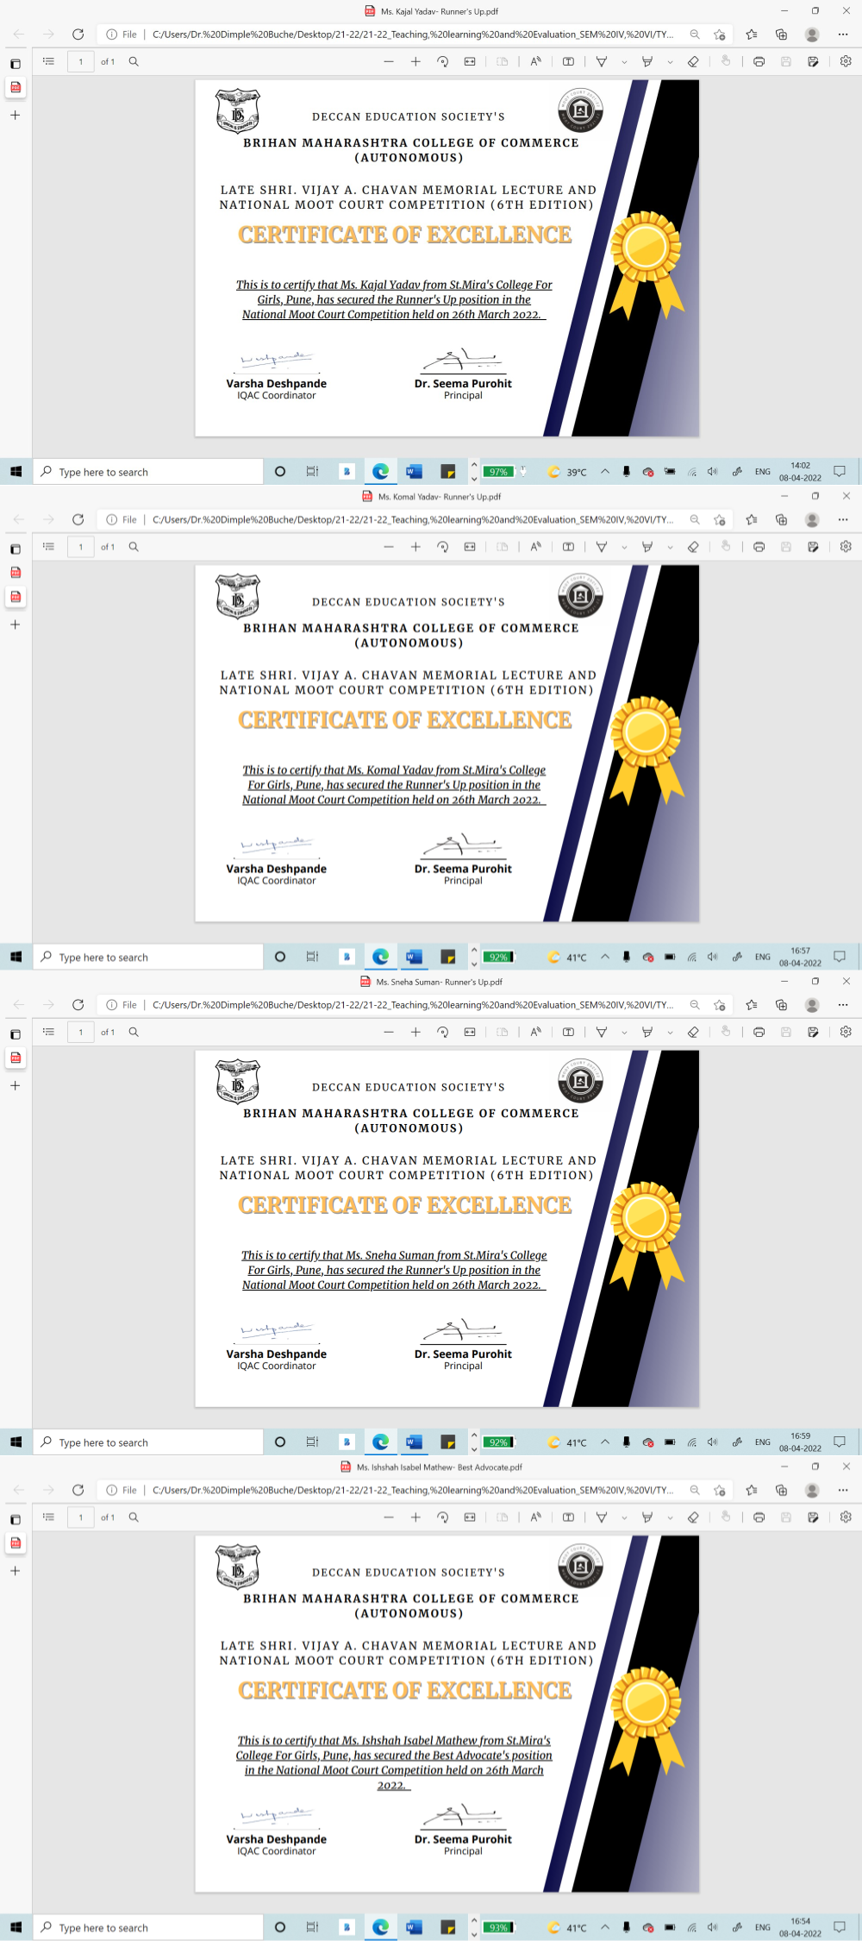Expand Highlight options dropdown in Kajal Yadav window
The width and height of the screenshot is (862, 1941).
[x=670, y=61]
